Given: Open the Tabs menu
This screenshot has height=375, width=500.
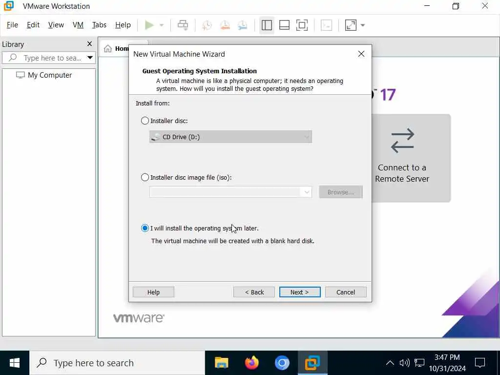Looking at the screenshot, I should click(99, 25).
